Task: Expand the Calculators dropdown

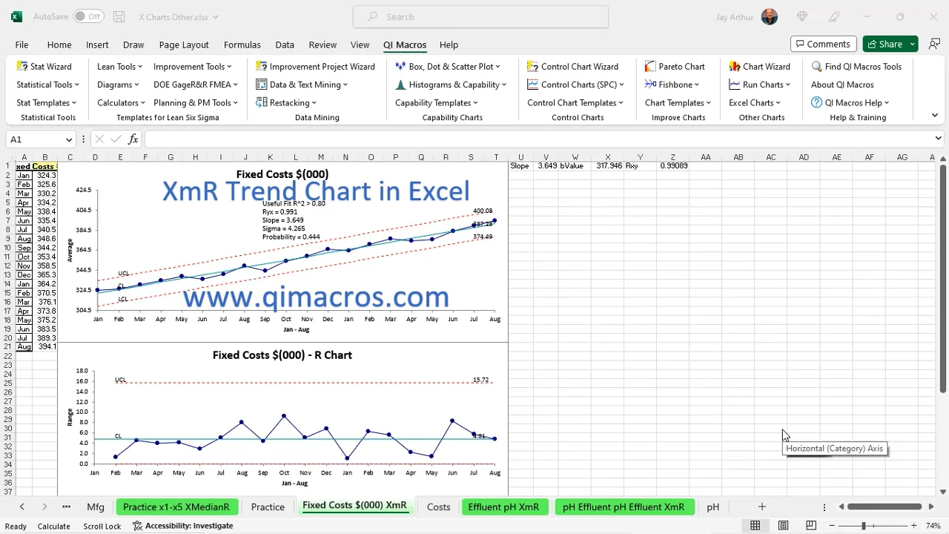Action: pos(121,103)
